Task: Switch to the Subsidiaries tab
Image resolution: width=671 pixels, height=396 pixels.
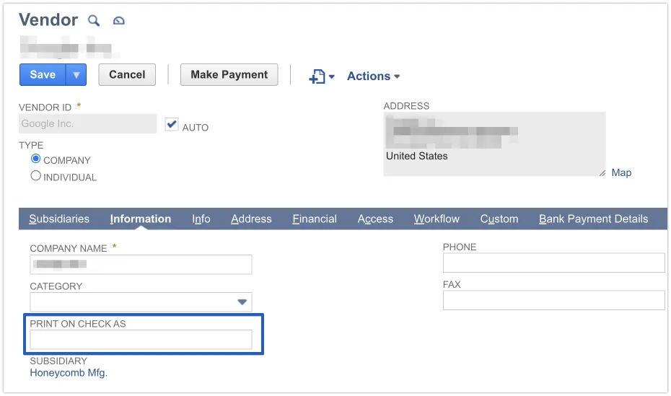Action: click(x=59, y=219)
